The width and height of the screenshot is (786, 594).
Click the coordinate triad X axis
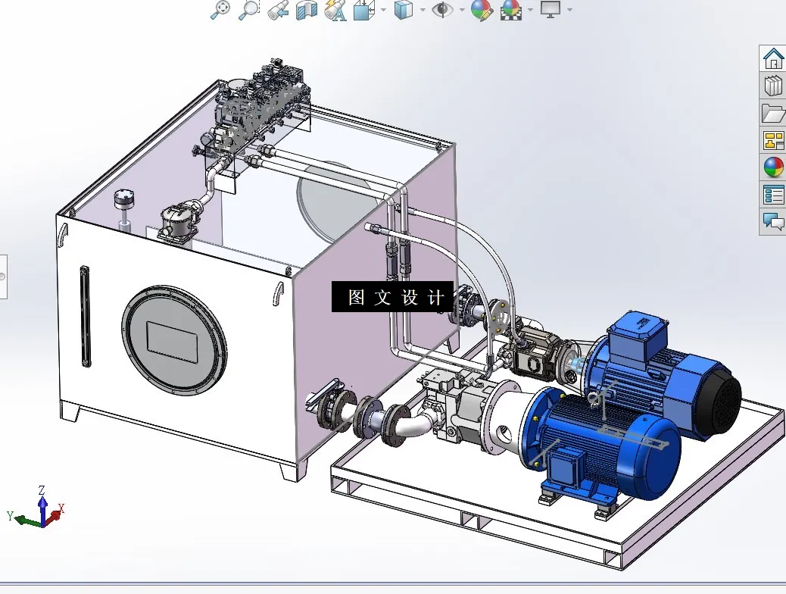tap(56, 514)
